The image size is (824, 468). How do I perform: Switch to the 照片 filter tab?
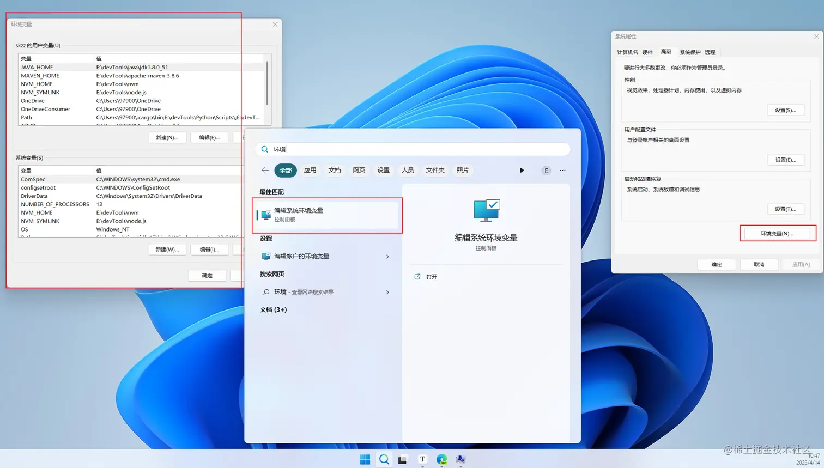(x=463, y=171)
